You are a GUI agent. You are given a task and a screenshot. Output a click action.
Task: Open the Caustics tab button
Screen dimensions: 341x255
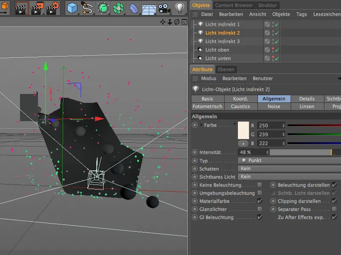point(240,107)
